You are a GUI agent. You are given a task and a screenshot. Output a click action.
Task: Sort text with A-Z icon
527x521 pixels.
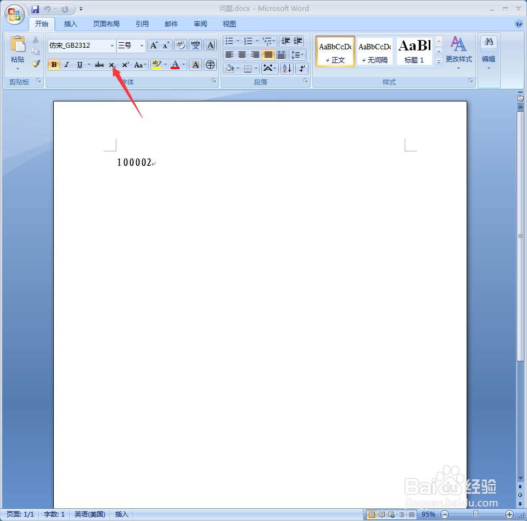point(287,69)
